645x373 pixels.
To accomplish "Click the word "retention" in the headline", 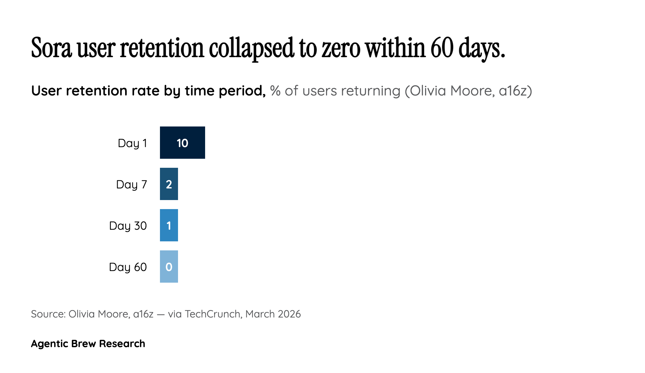I will pyautogui.click(x=162, y=48).
